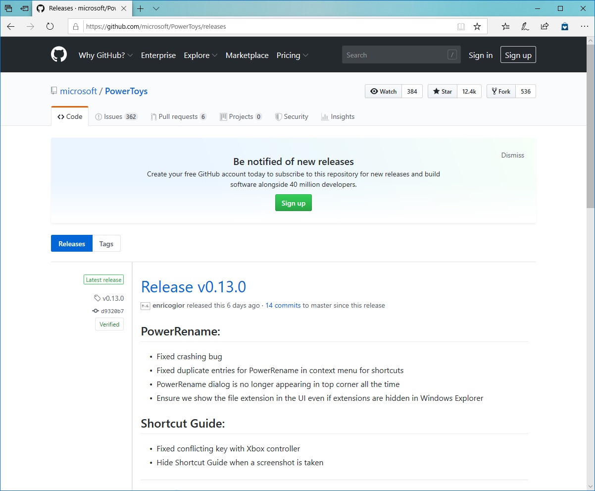Open the PowerToys repository link
Image resolution: width=595 pixels, height=491 pixels.
pyautogui.click(x=126, y=91)
